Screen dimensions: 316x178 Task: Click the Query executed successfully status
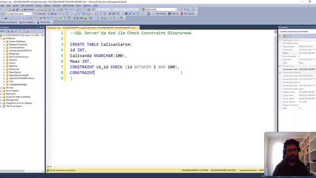click(63, 170)
